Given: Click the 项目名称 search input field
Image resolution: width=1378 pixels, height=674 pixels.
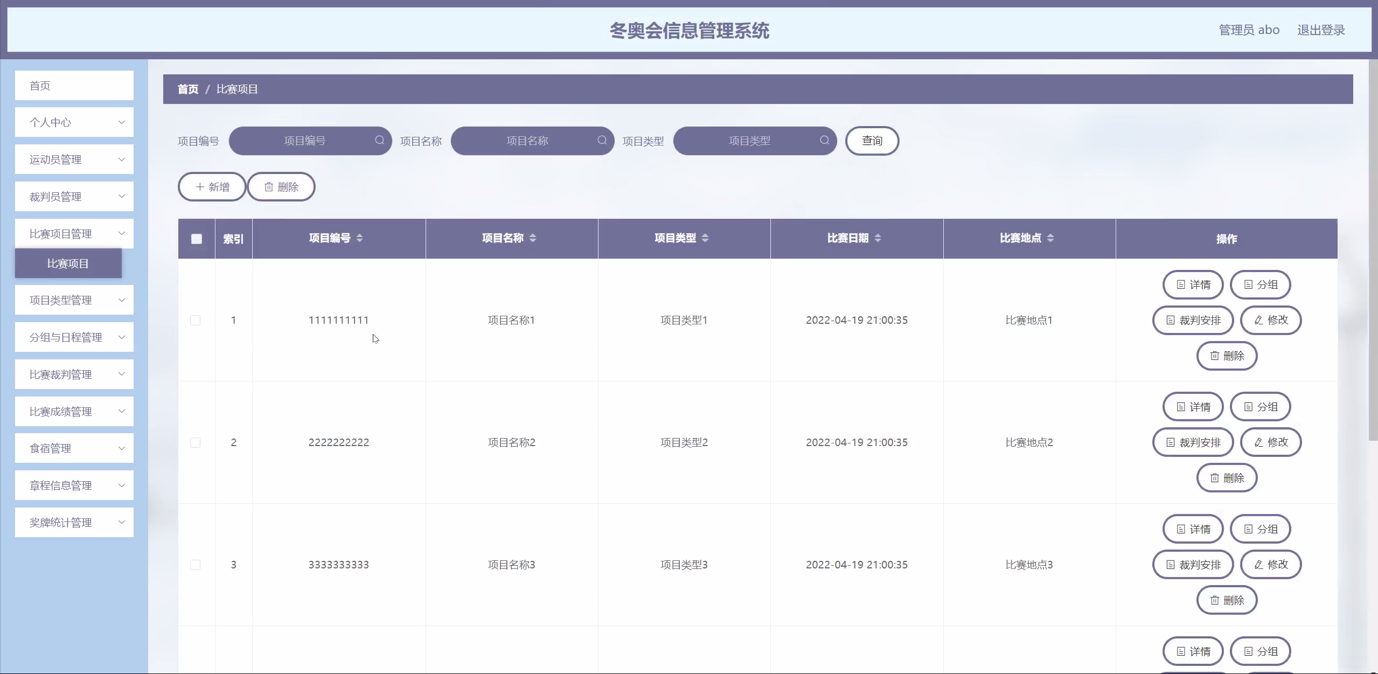Looking at the screenshot, I should tap(526, 141).
